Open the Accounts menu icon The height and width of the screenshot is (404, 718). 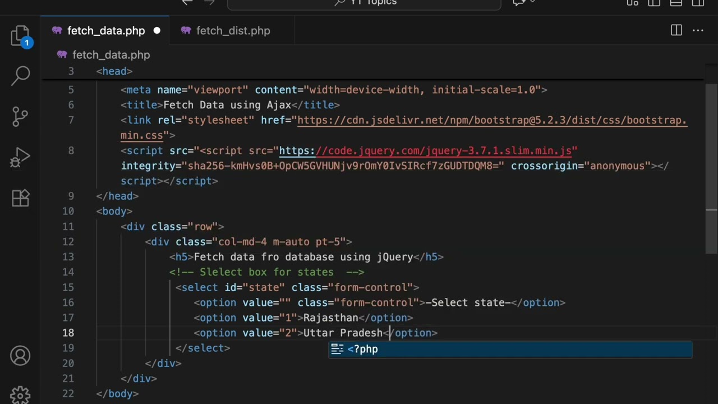click(x=21, y=356)
